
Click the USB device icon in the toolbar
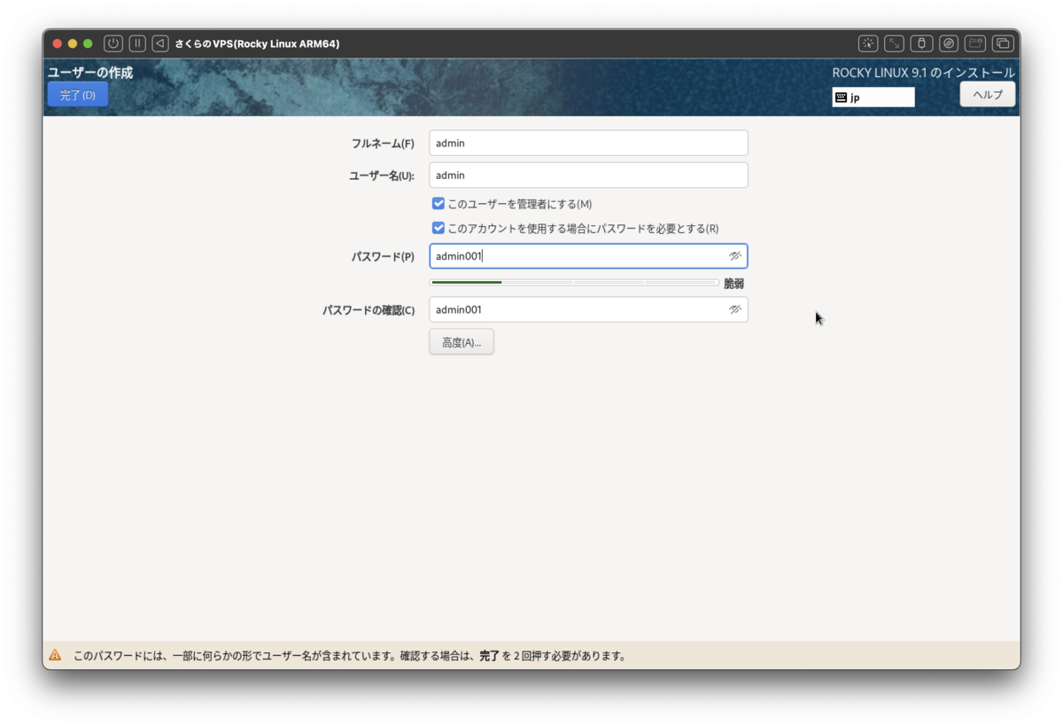pos(920,43)
